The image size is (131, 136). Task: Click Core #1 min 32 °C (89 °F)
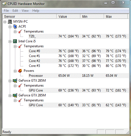pos(92,56)
